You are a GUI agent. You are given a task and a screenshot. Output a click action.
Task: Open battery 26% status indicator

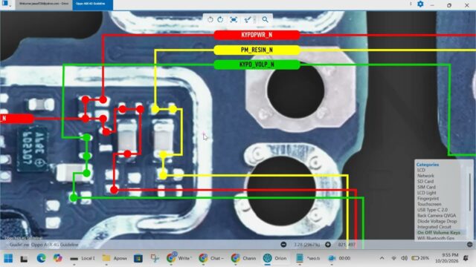pyautogui.click(x=420, y=258)
